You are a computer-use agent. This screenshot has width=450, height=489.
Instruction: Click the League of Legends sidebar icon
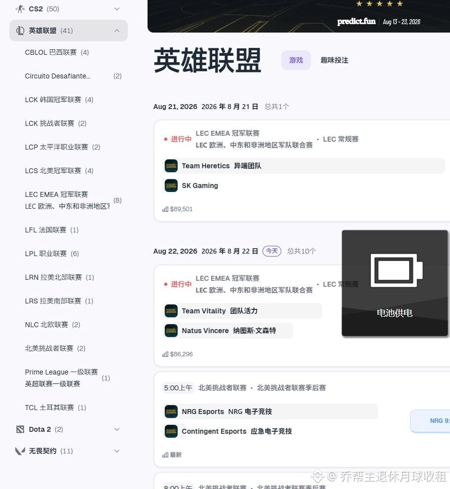pos(20,31)
